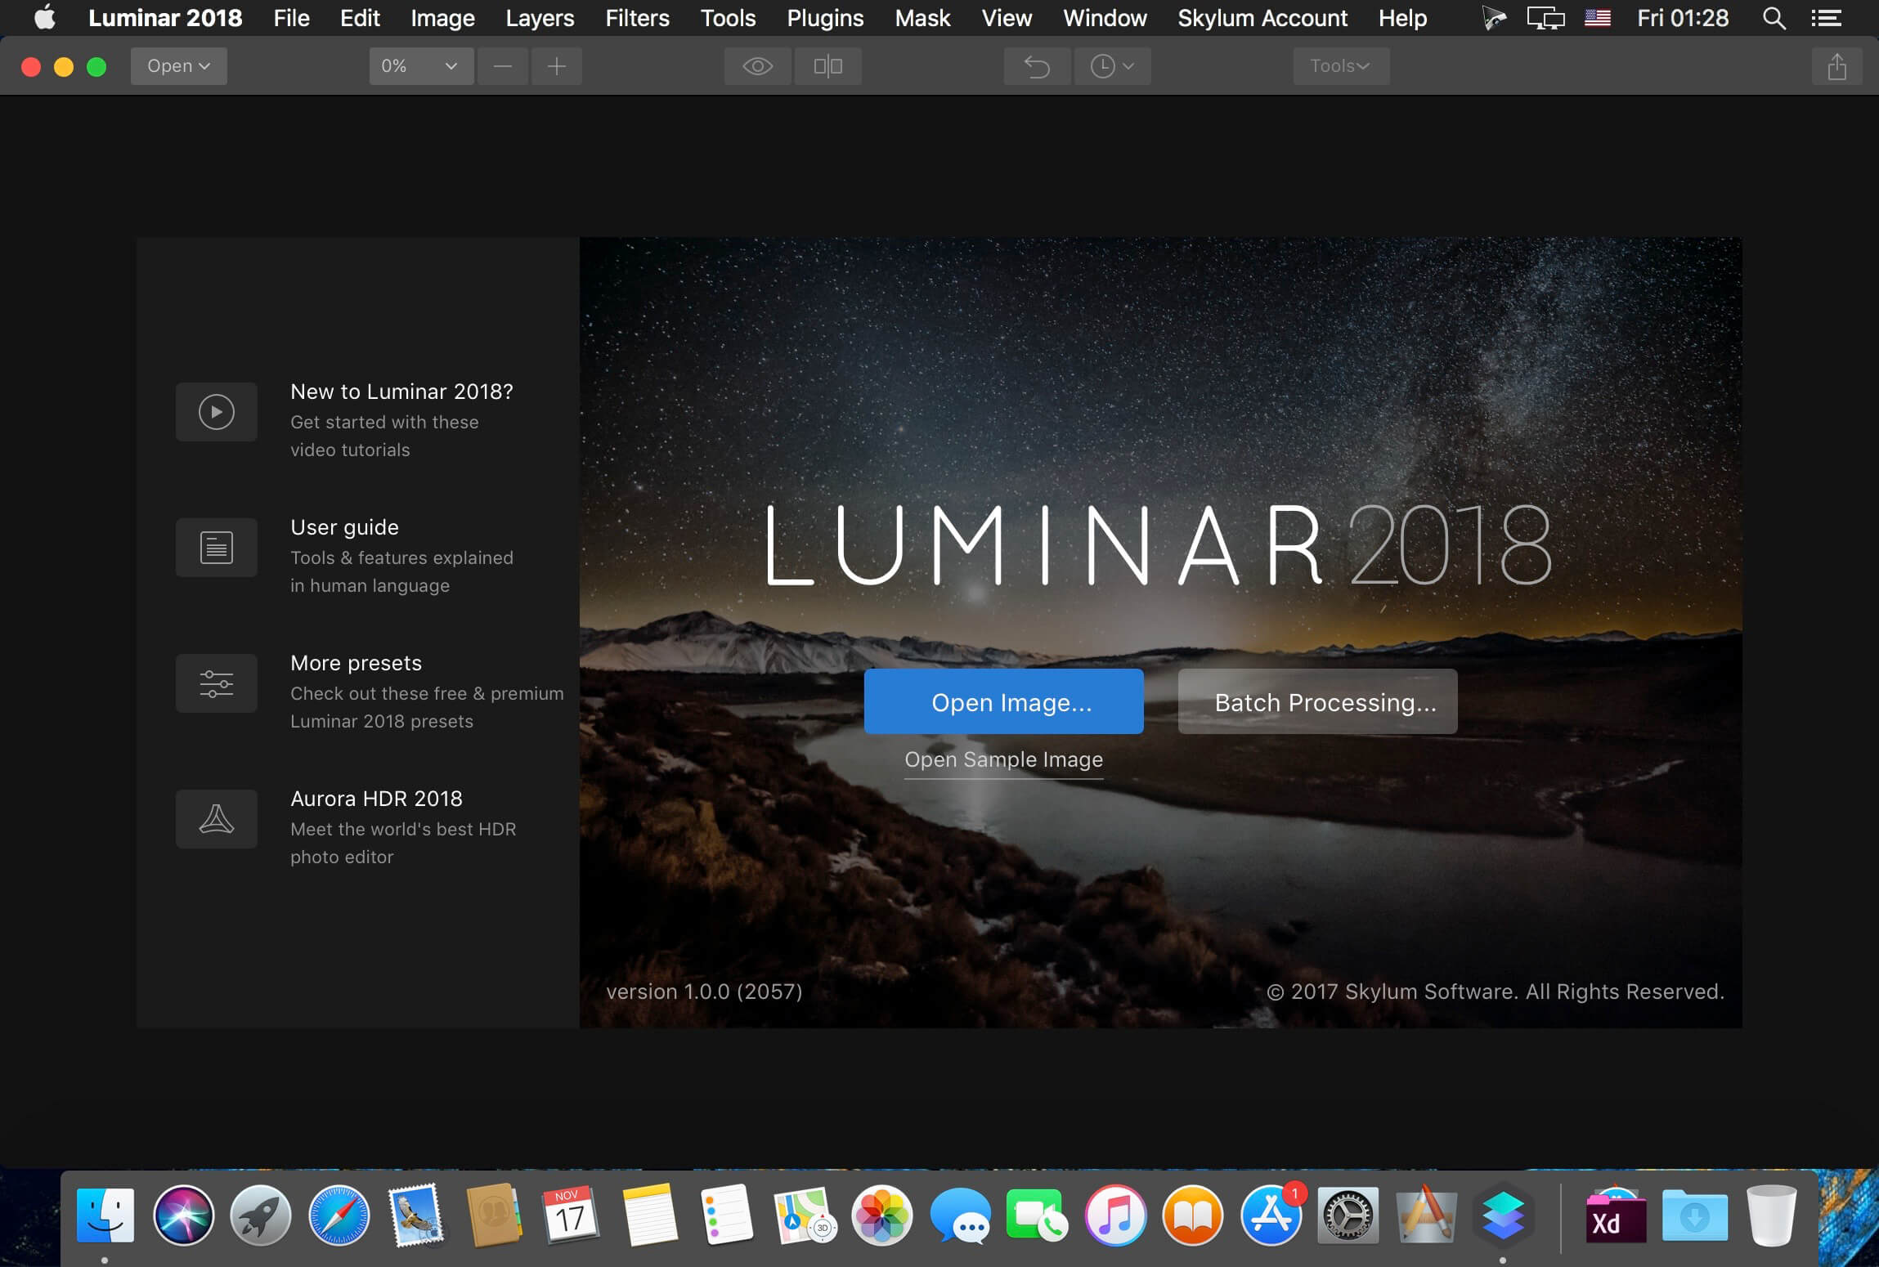The image size is (1879, 1267).
Task: Open the Downloads folder in Dock
Action: click(1694, 1216)
